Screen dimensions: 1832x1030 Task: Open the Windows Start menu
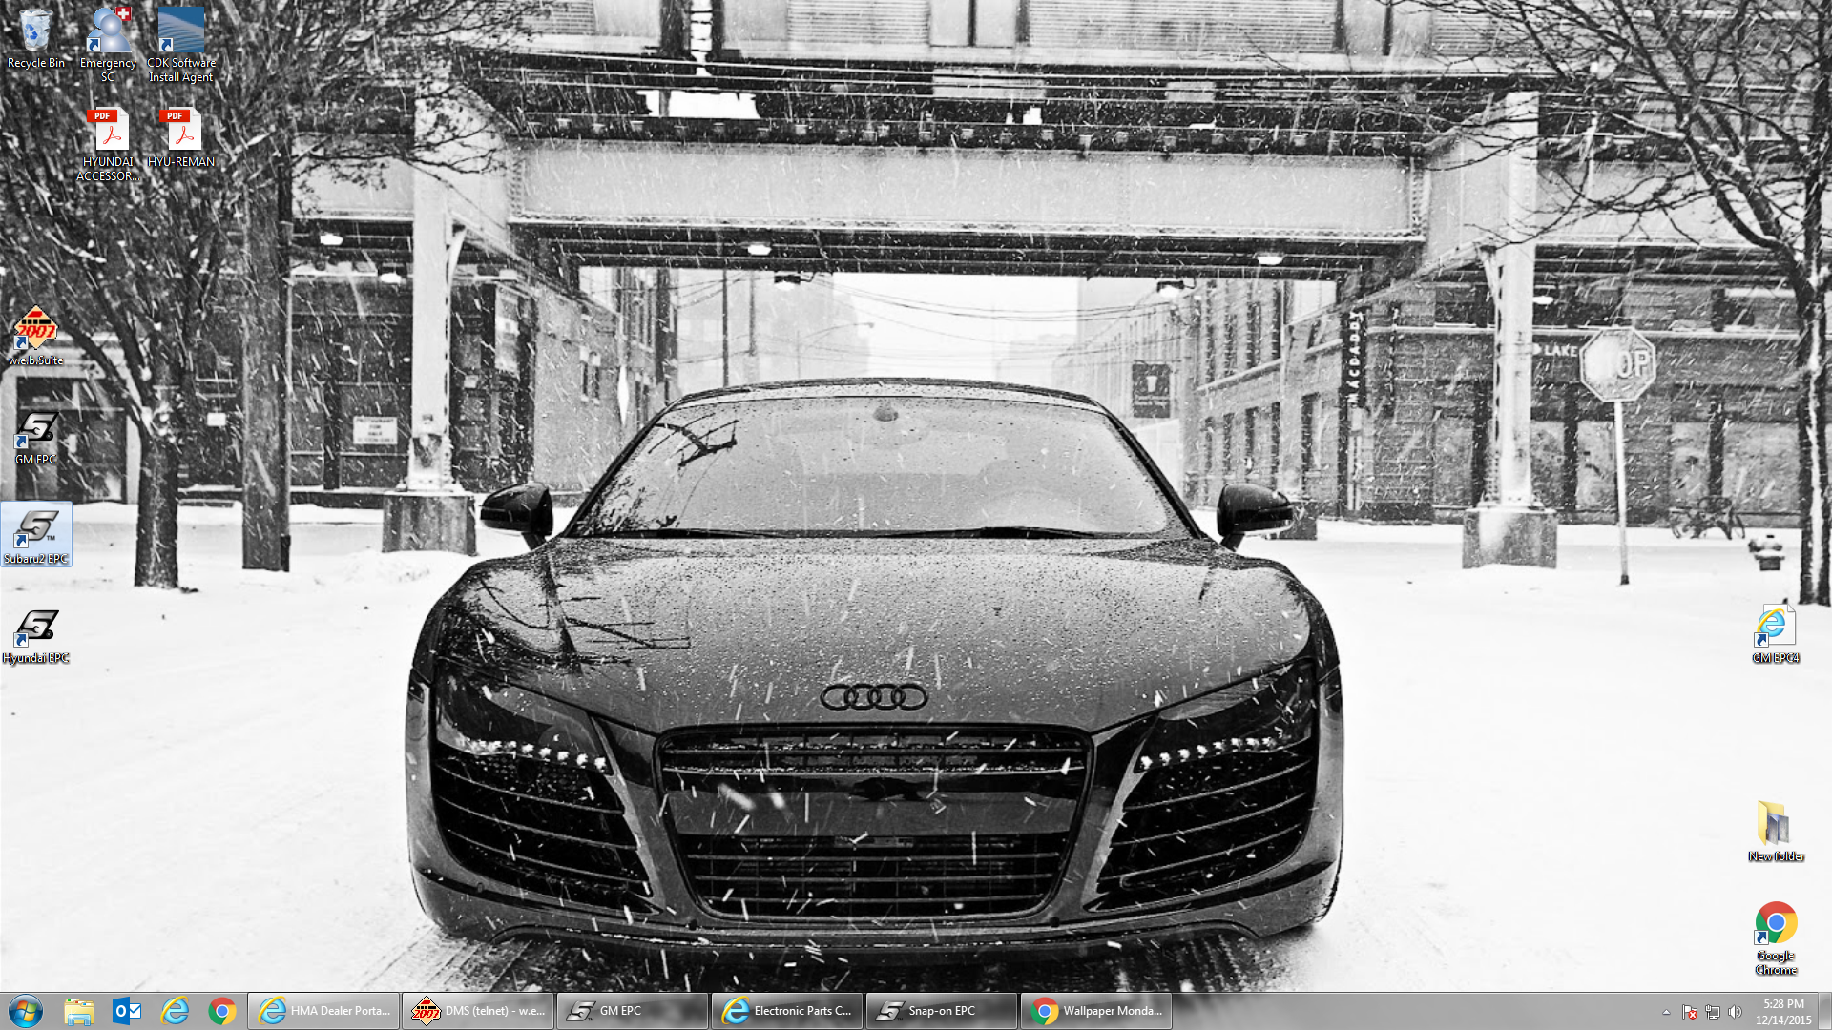click(x=26, y=1011)
